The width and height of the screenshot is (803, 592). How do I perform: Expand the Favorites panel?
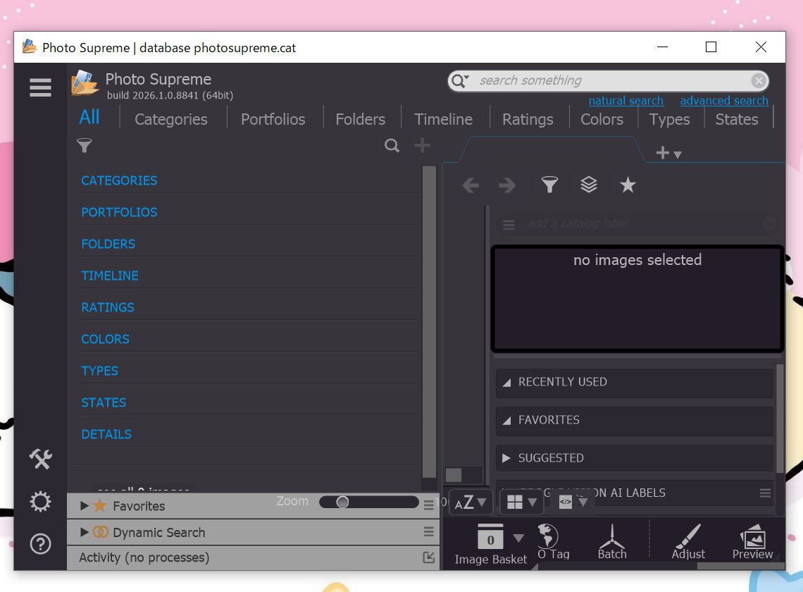click(84, 506)
